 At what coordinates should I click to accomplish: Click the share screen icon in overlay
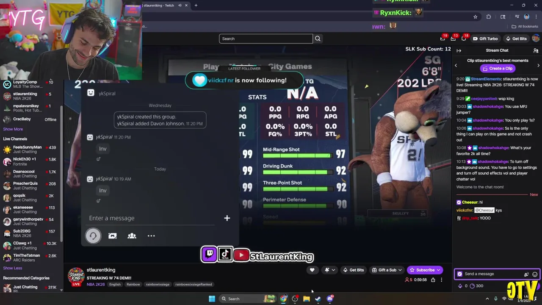[x=112, y=236]
